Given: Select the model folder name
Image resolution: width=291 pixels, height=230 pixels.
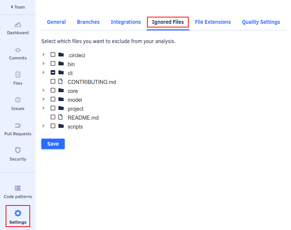Looking at the screenshot, I should coord(74,100).
